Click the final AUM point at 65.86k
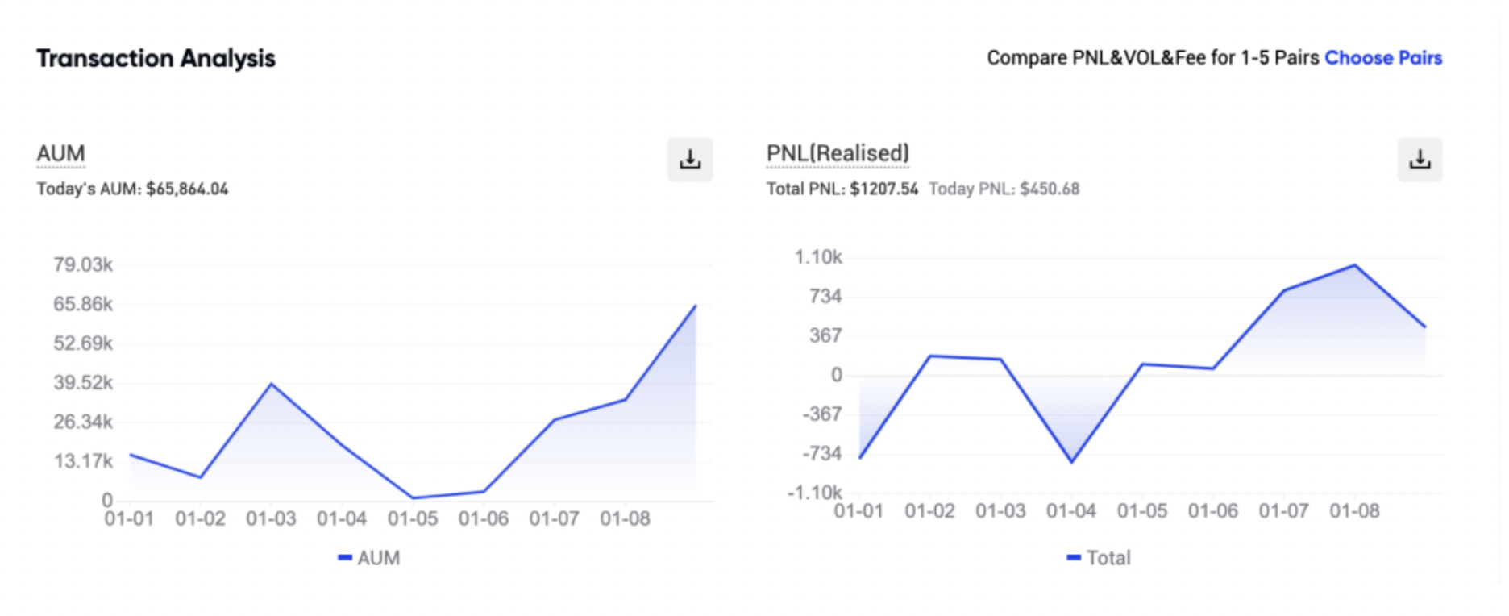The height and width of the screenshot is (616, 1509). pos(696,306)
